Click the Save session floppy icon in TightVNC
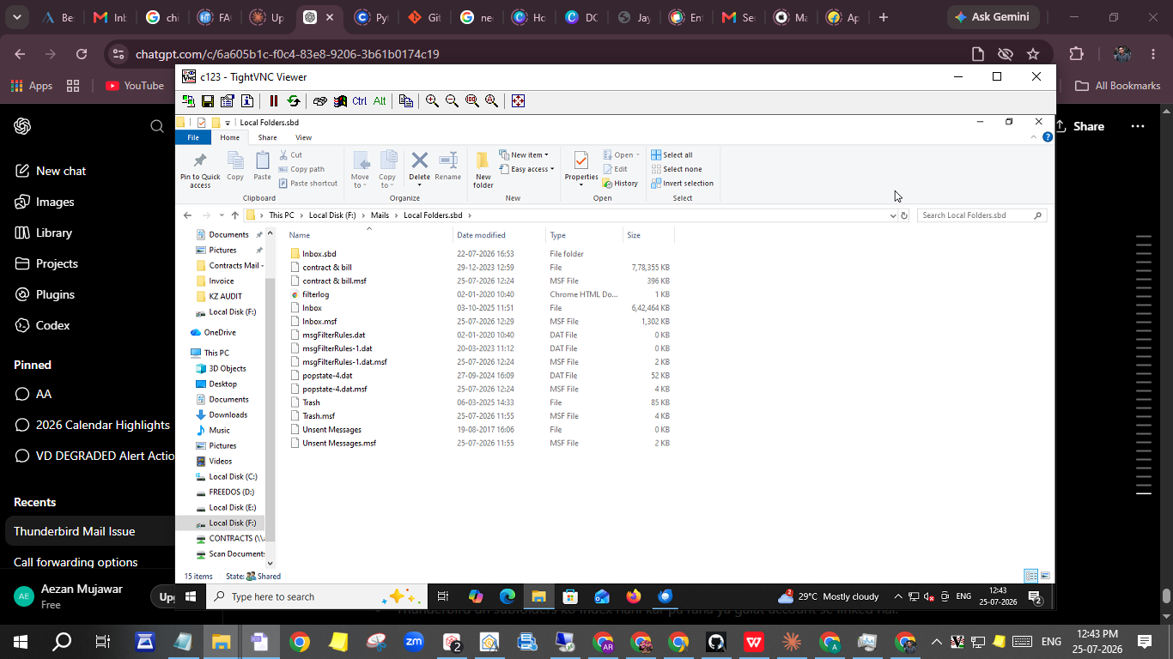The width and height of the screenshot is (1173, 659). (208, 101)
